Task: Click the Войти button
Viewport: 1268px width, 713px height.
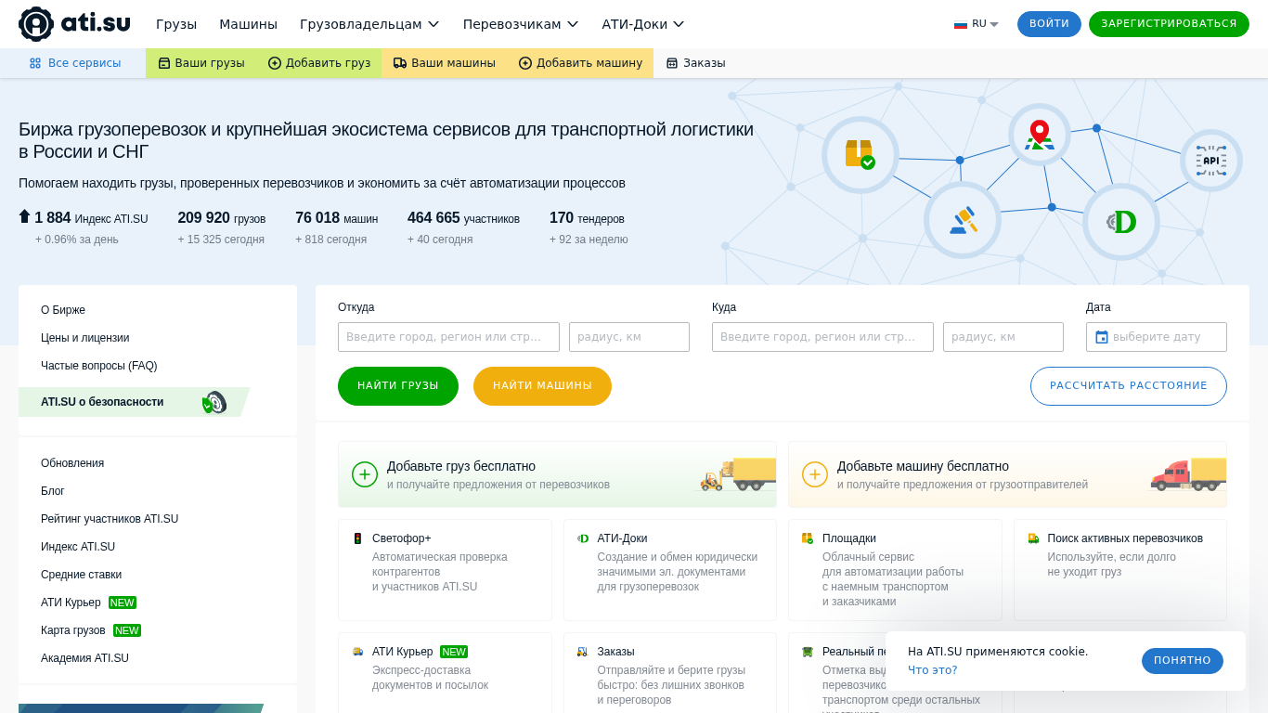Action: (x=1049, y=24)
